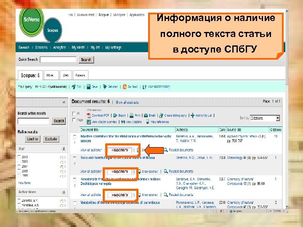This screenshot has height=227, width=303.
Task: Click Related documents magnifier for Toxic algae result
Action: pyautogui.click(x=166, y=171)
